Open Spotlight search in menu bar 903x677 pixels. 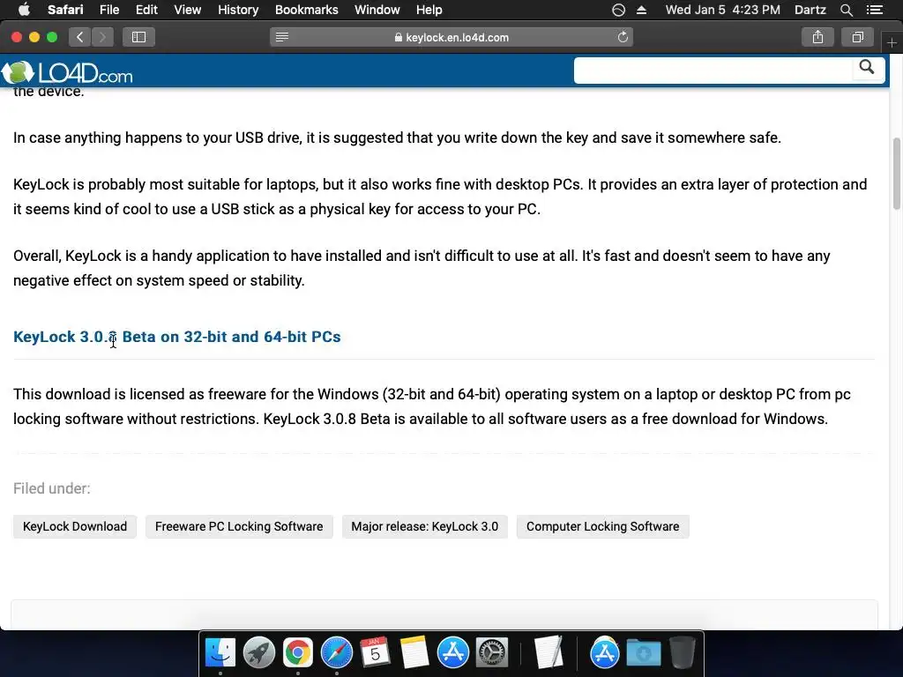[846, 10]
